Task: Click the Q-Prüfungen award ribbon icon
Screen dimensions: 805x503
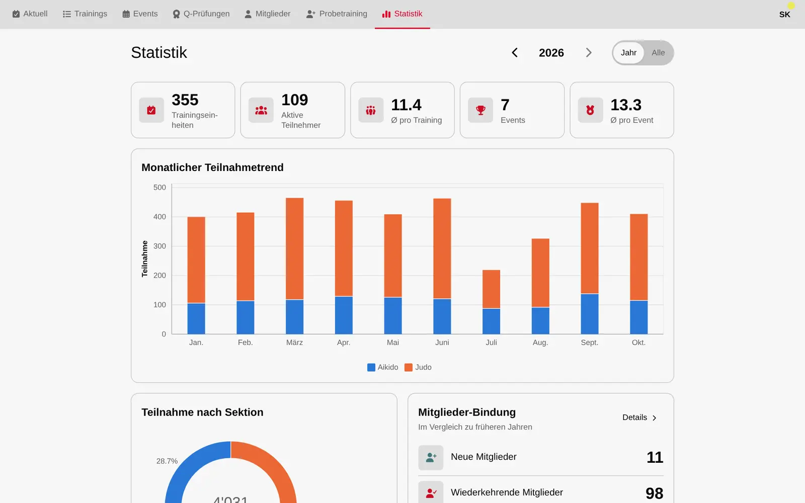Action: point(176,14)
